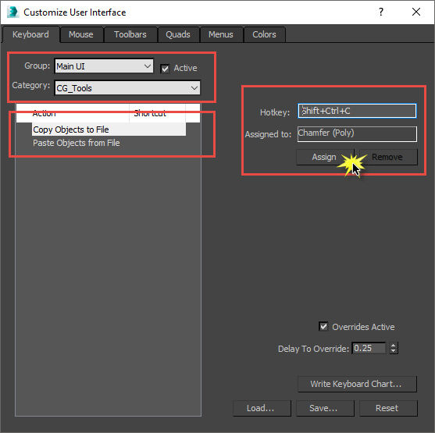Toggle the Overrides Active checkbox
435x433 pixels.
pyautogui.click(x=323, y=326)
